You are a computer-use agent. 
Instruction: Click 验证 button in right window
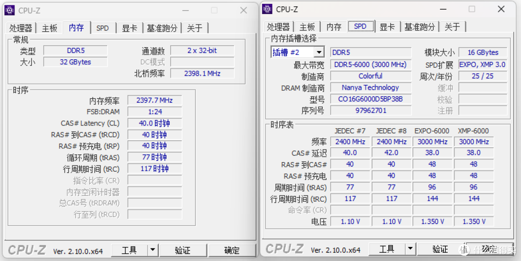pyautogui.click(x=440, y=249)
